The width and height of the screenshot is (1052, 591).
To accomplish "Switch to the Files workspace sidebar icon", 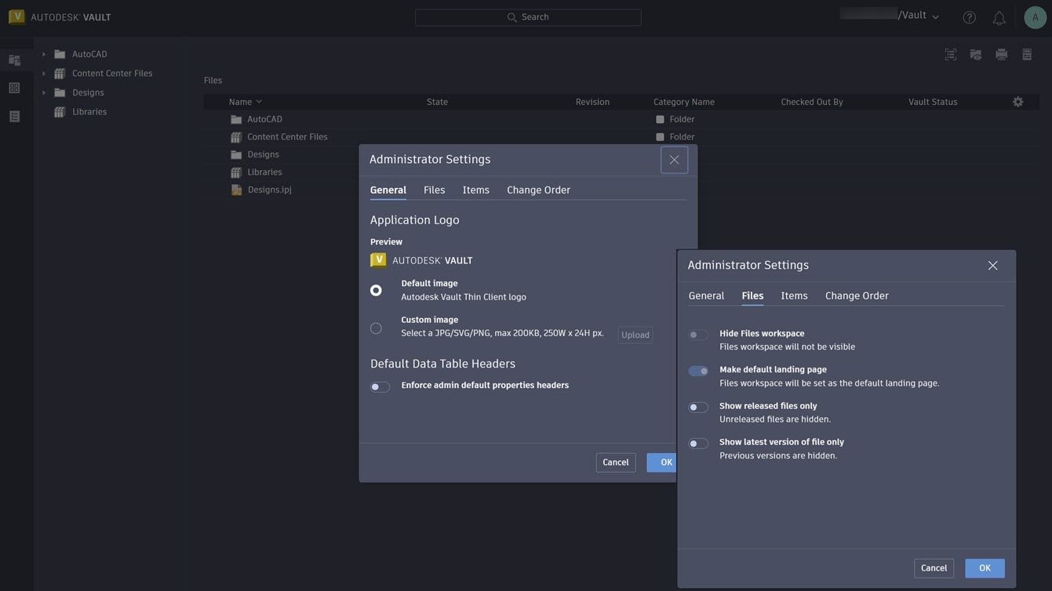I will 14,60.
